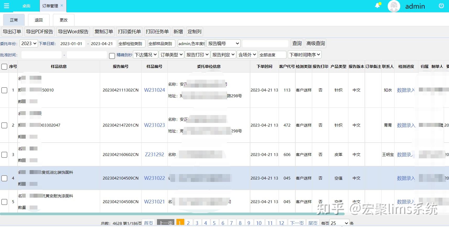Click 导出PDF报告 button
Image resolution: width=449 pixels, height=227 pixels.
click(x=40, y=32)
